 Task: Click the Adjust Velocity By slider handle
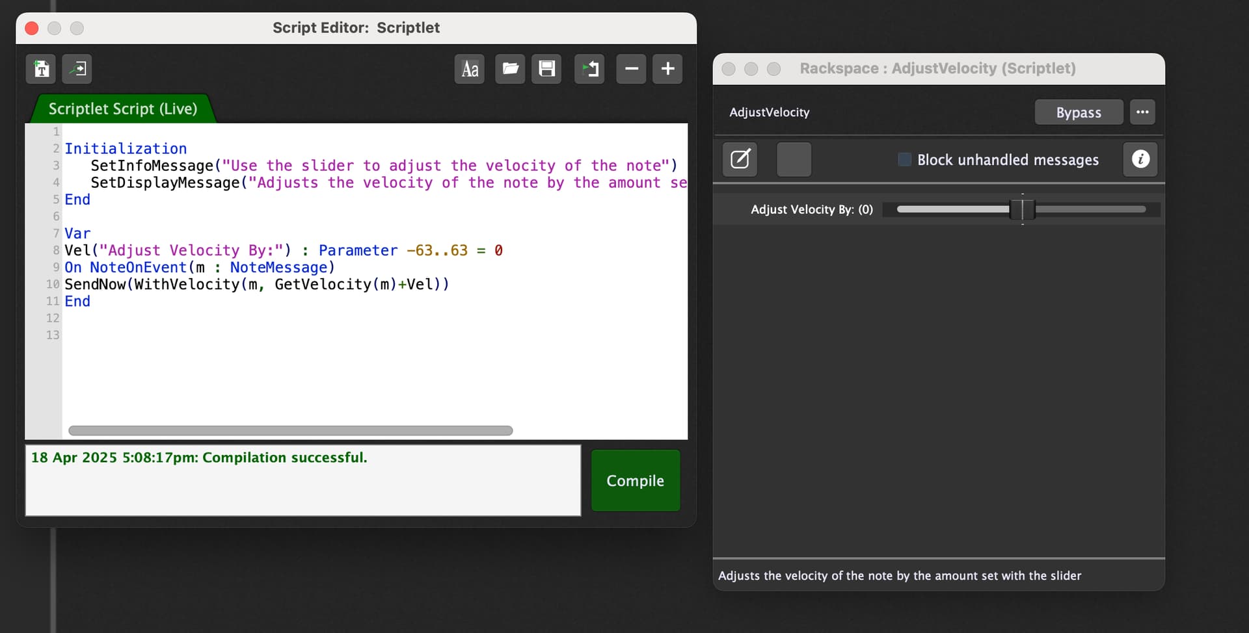[x=1023, y=209]
